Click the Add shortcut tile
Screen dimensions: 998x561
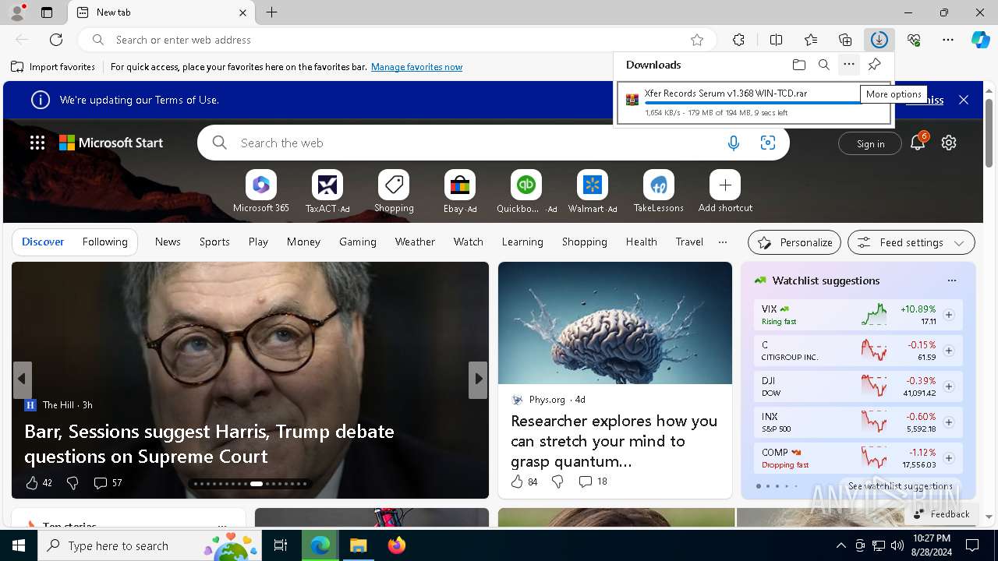725,192
